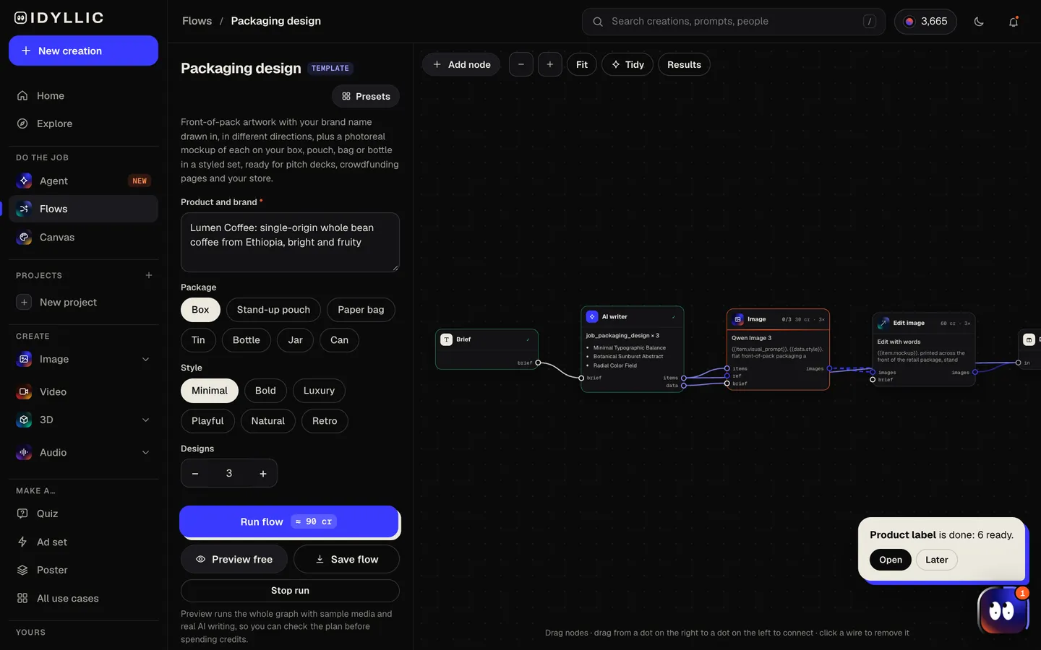Click the Idyllic logo in the sidebar
1041x650 pixels.
(x=59, y=18)
